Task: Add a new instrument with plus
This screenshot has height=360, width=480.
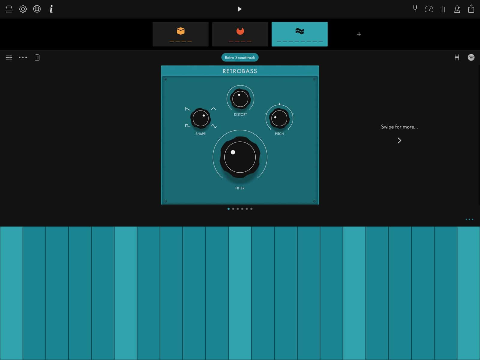Action: [x=359, y=34]
